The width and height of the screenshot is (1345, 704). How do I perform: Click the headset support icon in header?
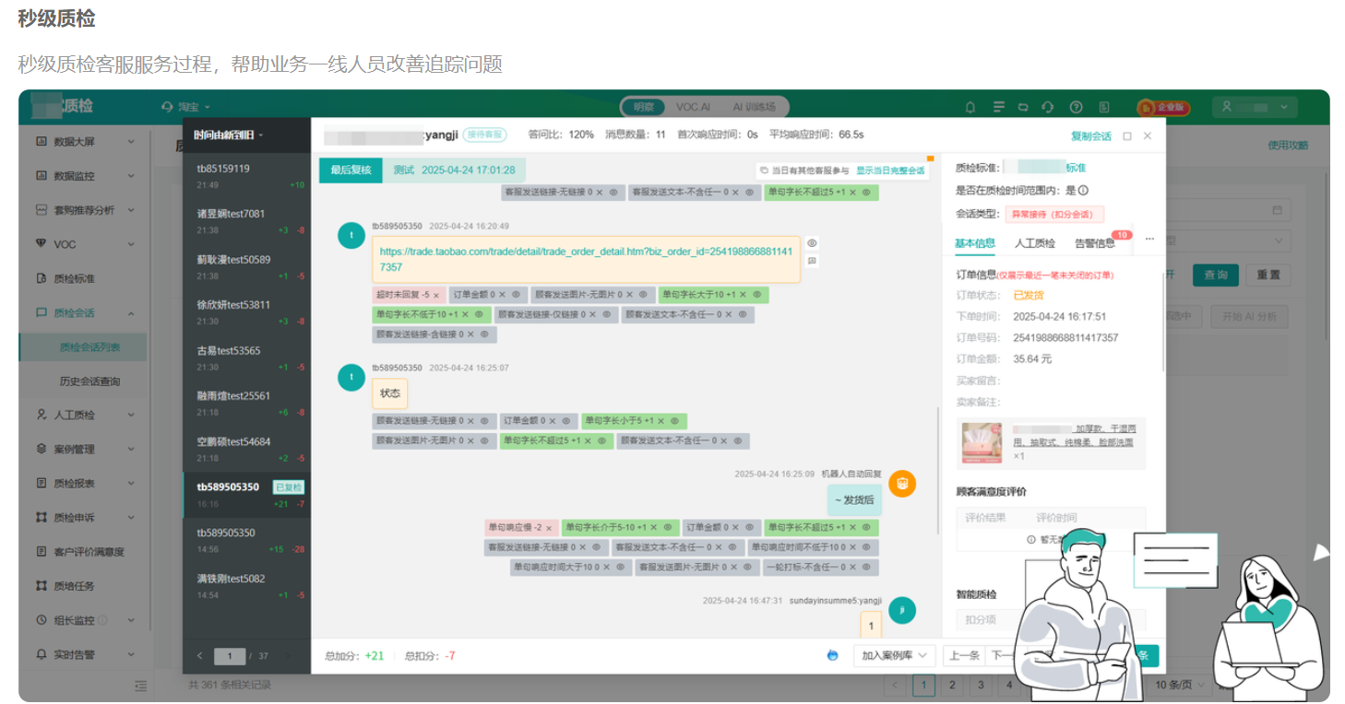[x=1047, y=107]
